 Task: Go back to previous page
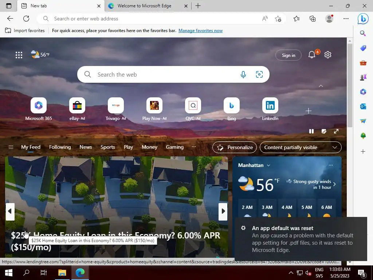(x=10, y=19)
